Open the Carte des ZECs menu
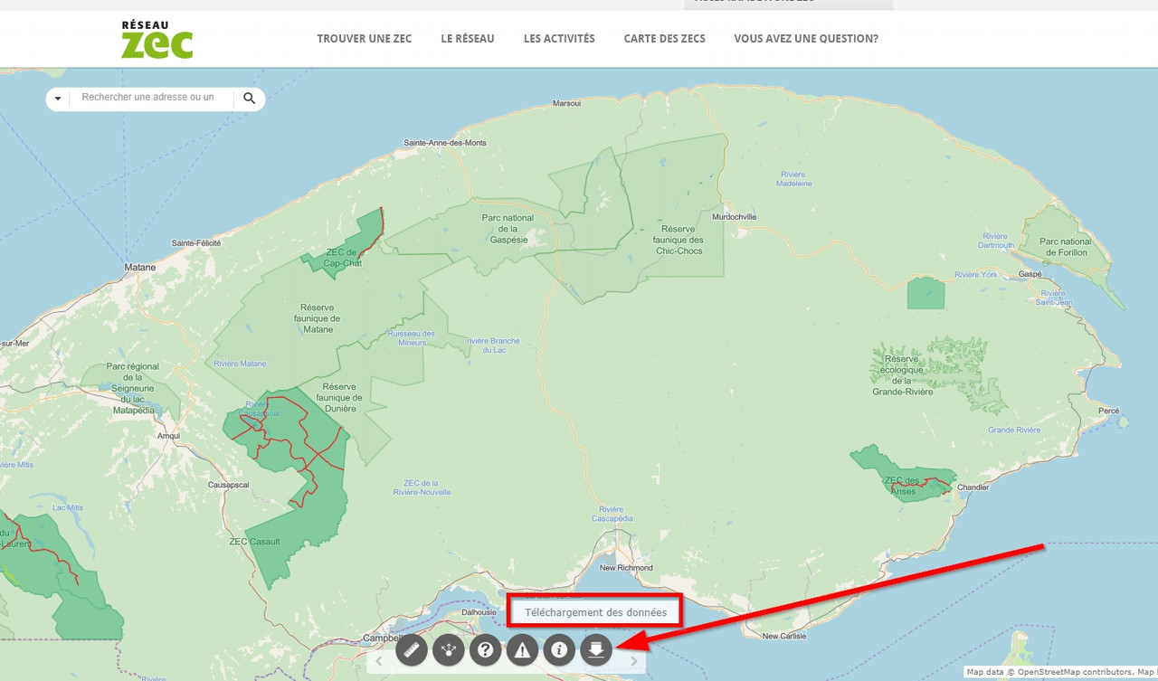1158x681 pixels. point(665,39)
